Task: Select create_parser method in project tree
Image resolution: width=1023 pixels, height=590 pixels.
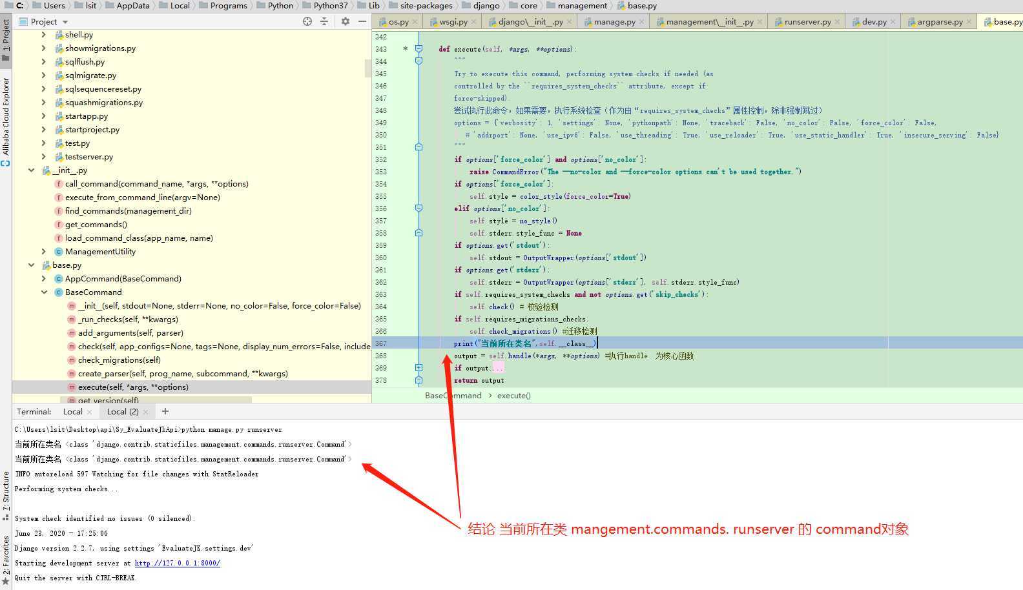Action: [x=183, y=374]
